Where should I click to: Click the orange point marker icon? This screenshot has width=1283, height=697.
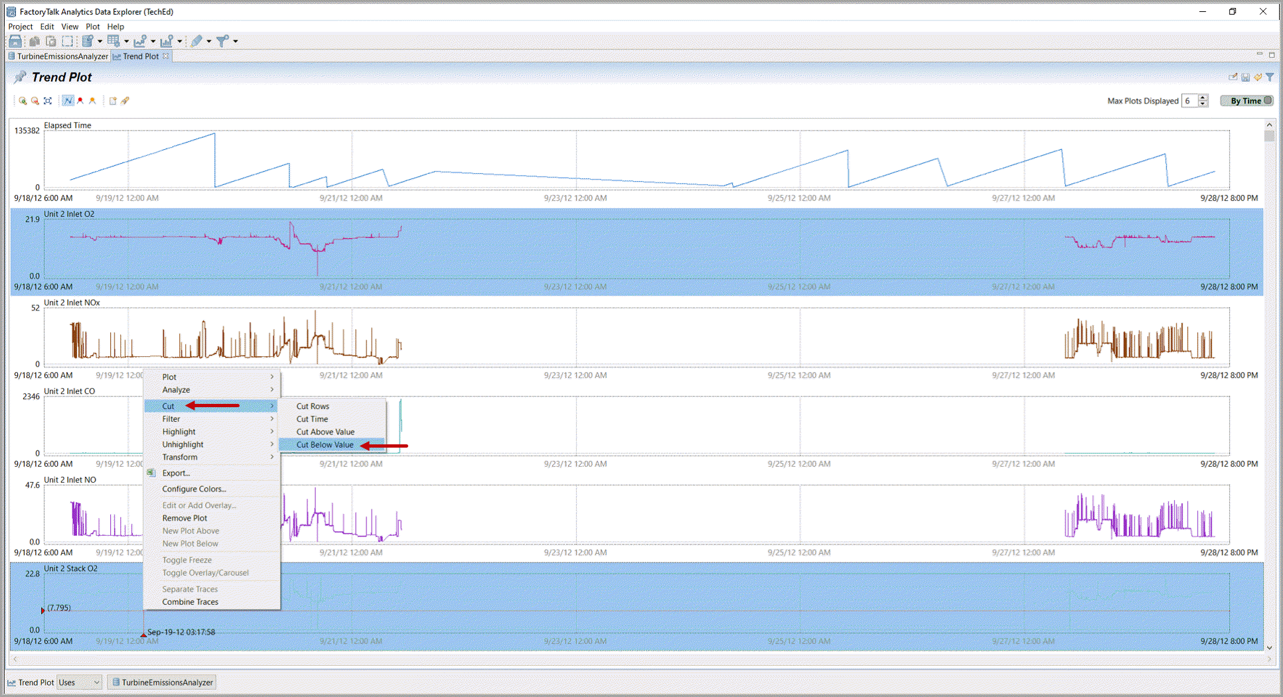click(92, 101)
